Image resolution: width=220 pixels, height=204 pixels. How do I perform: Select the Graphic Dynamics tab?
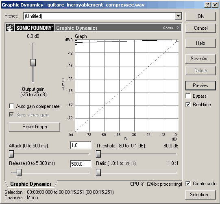coord(31,184)
